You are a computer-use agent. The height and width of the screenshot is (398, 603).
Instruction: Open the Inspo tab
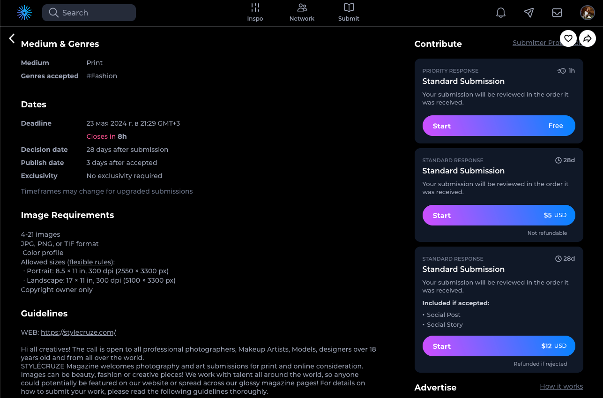255,13
